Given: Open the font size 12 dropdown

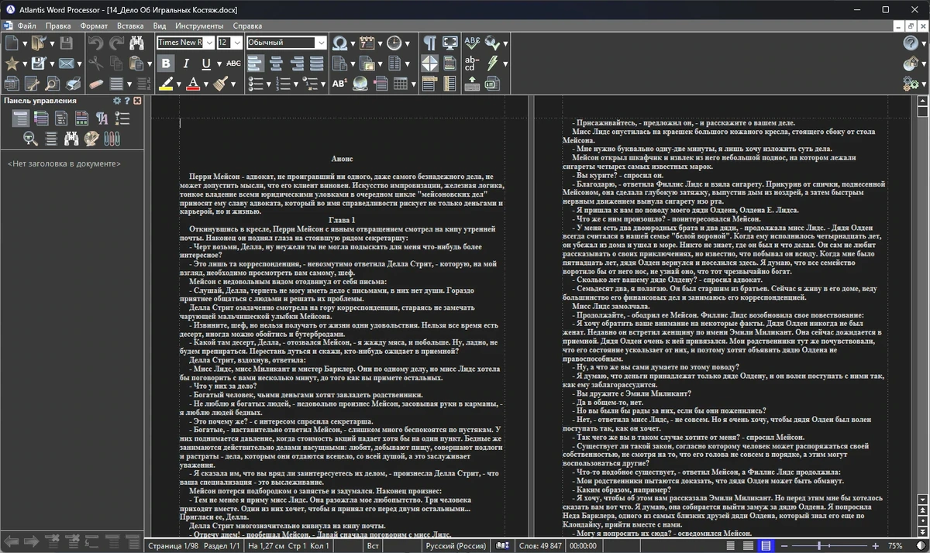Looking at the screenshot, I should coord(236,43).
